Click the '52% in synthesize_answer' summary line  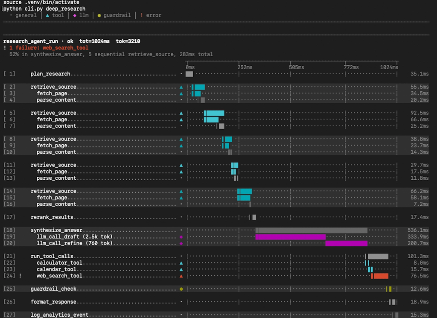click(x=111, y=54)
